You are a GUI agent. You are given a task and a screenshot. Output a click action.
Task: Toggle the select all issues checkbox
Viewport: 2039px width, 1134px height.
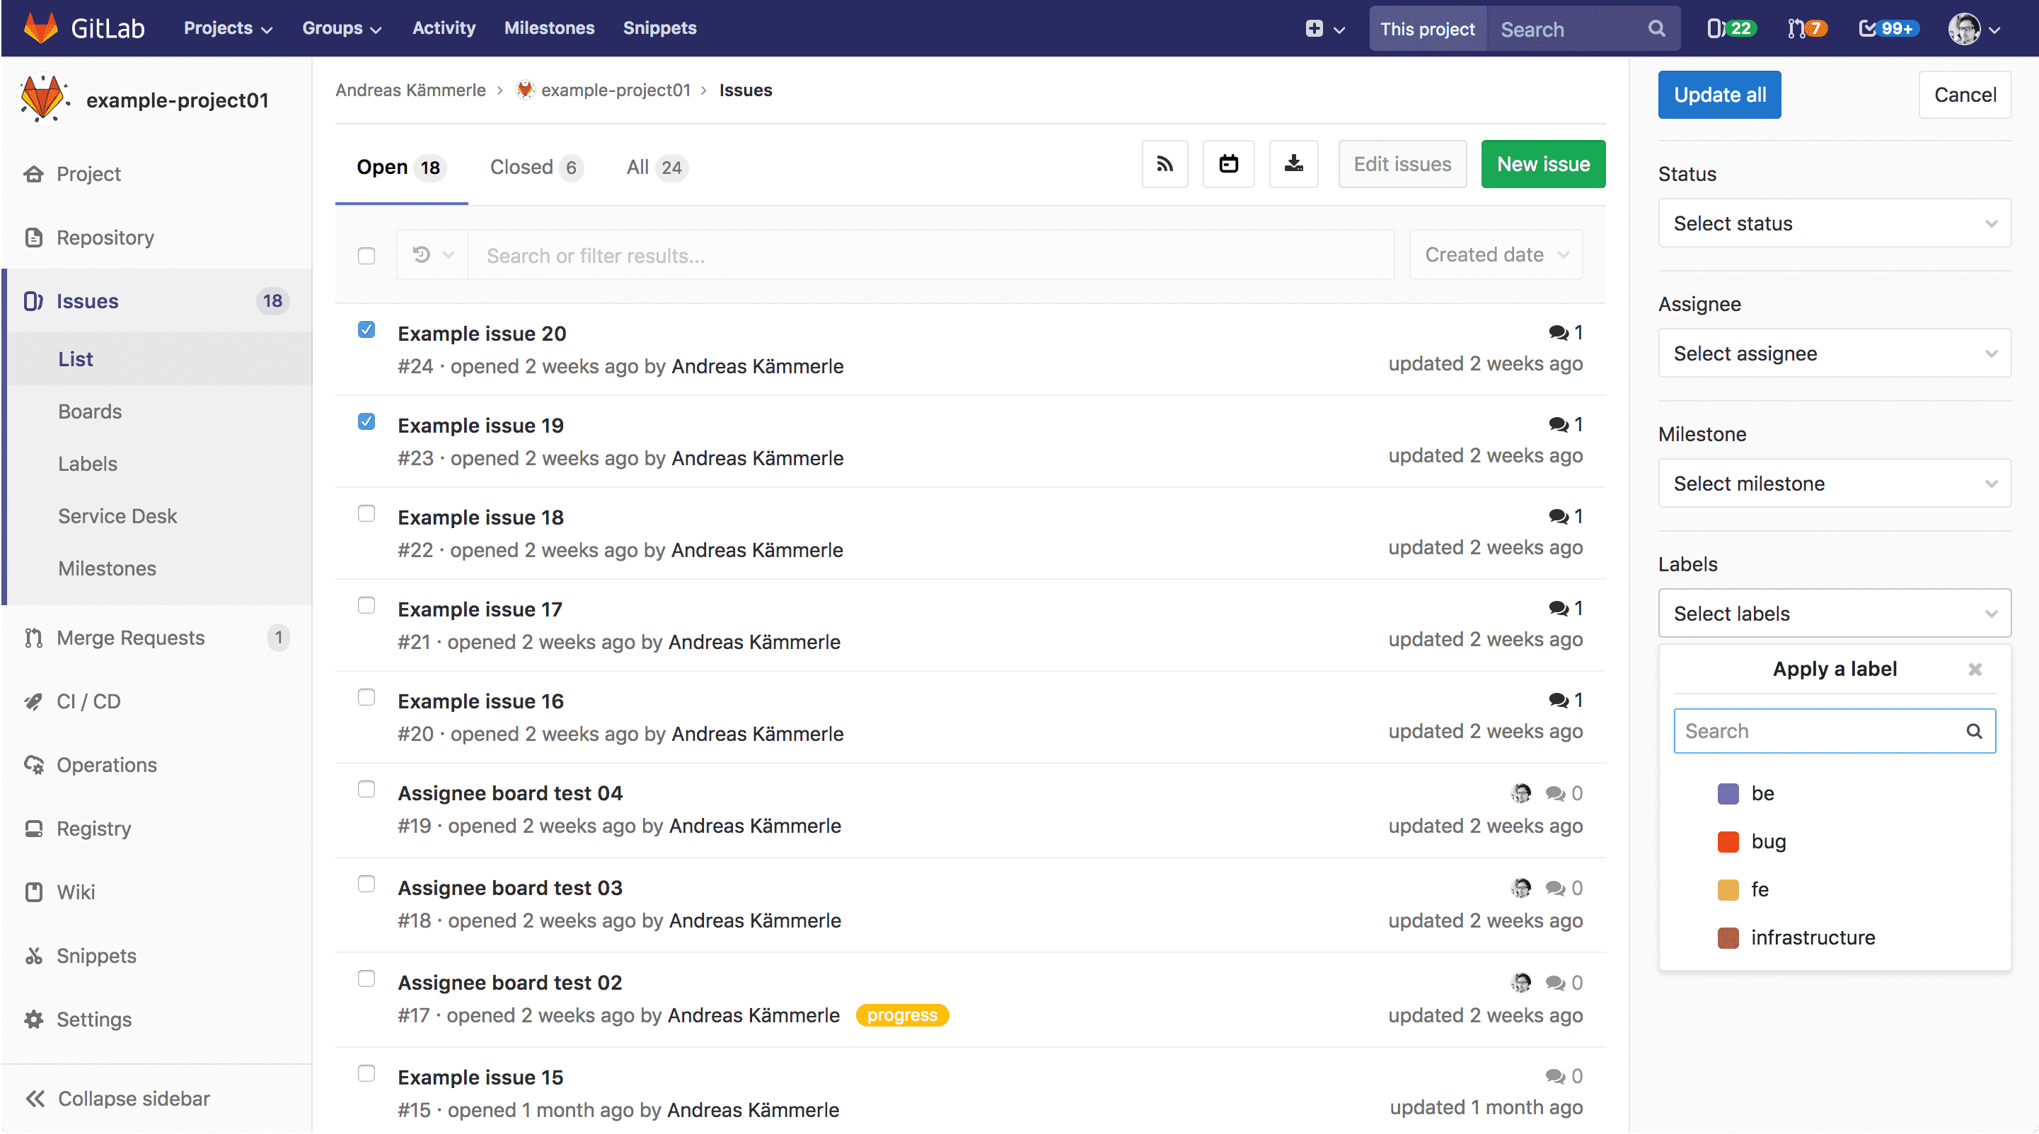tap(366, 255)
